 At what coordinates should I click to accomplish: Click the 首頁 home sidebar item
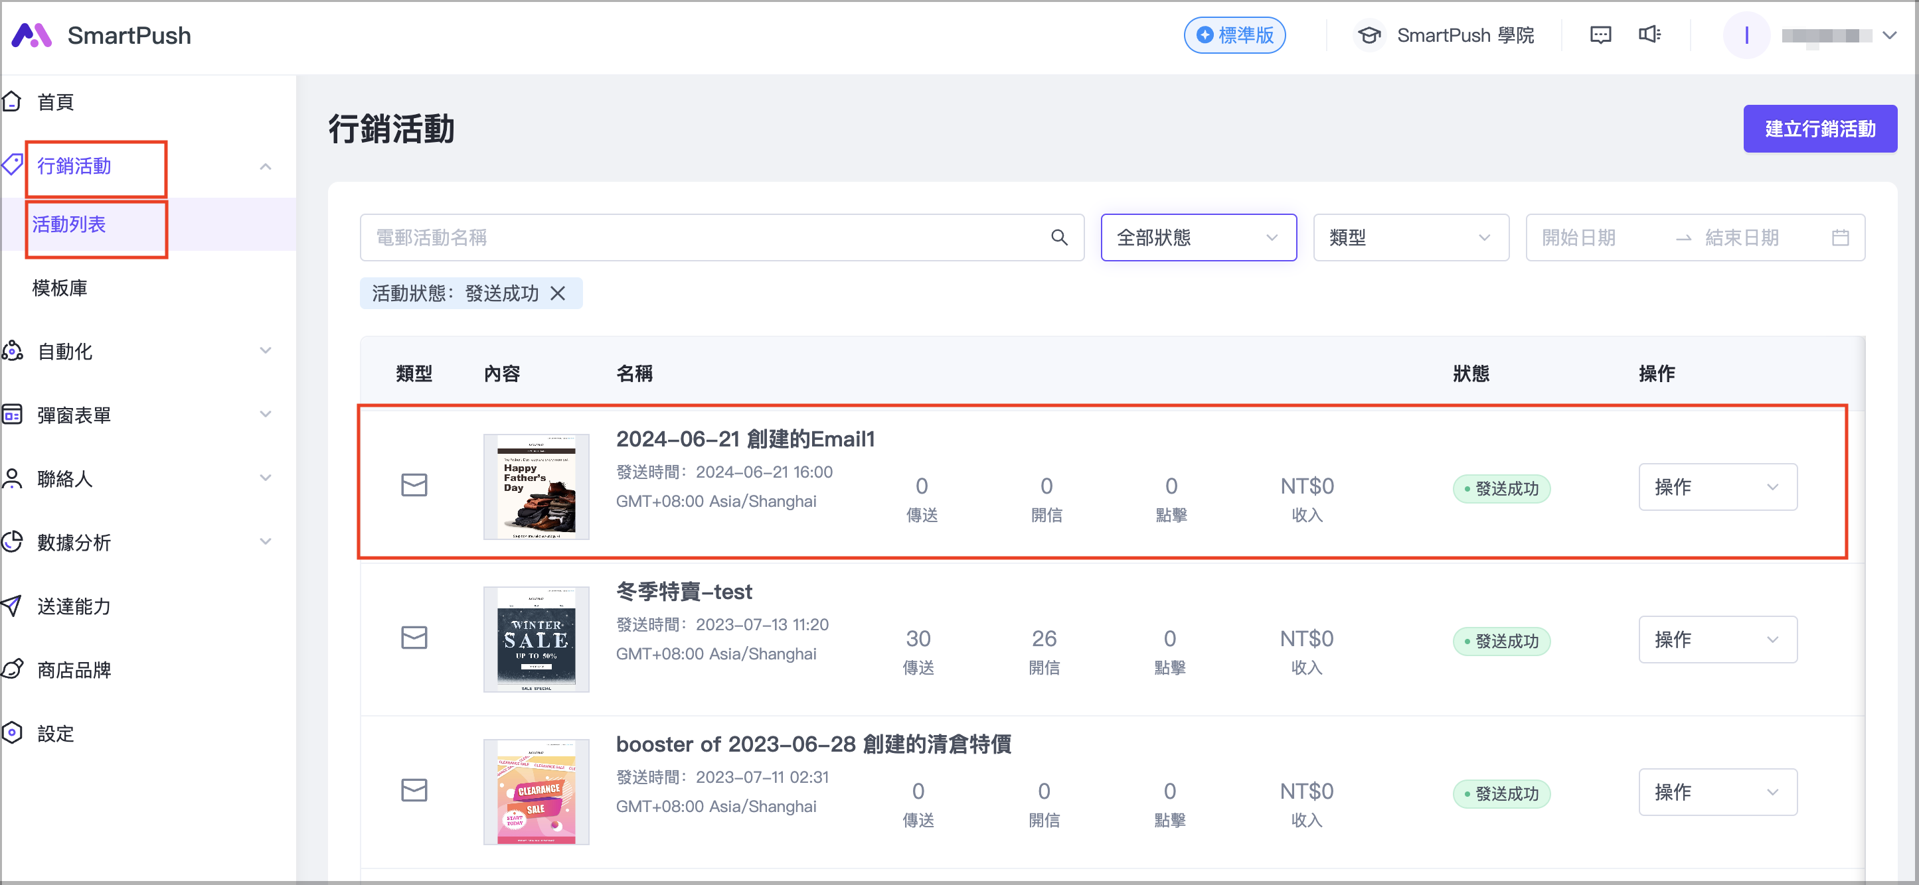click(x=56, y=102)
